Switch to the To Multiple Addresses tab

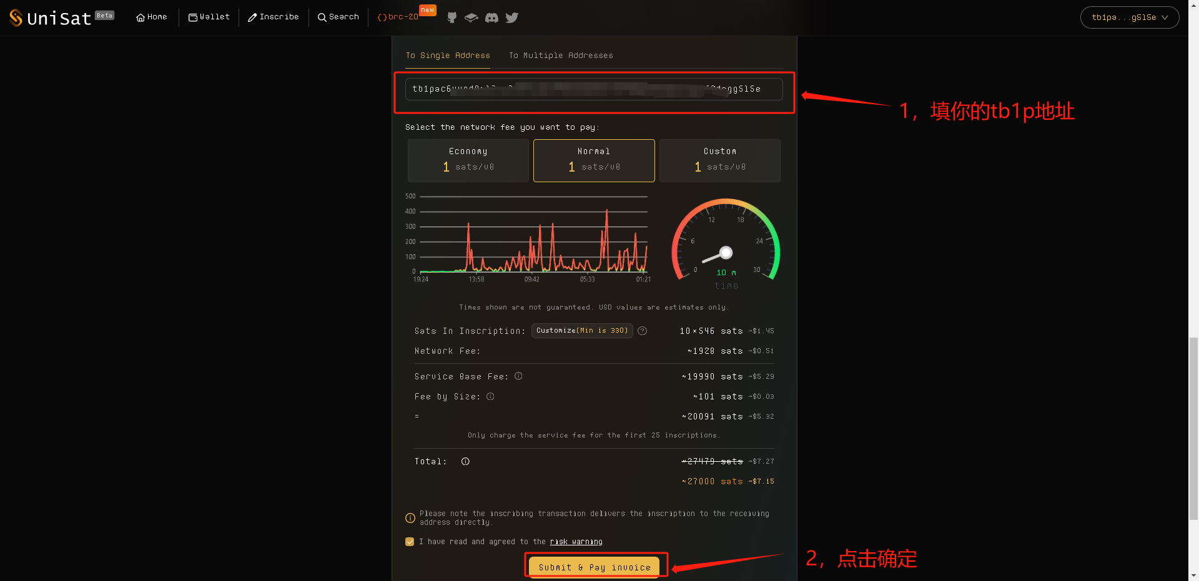coord(560,56)
